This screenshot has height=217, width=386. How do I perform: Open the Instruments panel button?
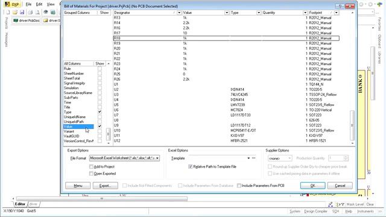pos(365,212)
